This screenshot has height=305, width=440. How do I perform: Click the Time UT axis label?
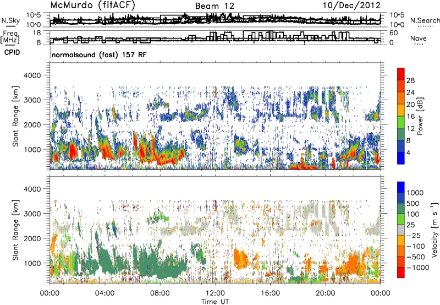click(215, 302)
